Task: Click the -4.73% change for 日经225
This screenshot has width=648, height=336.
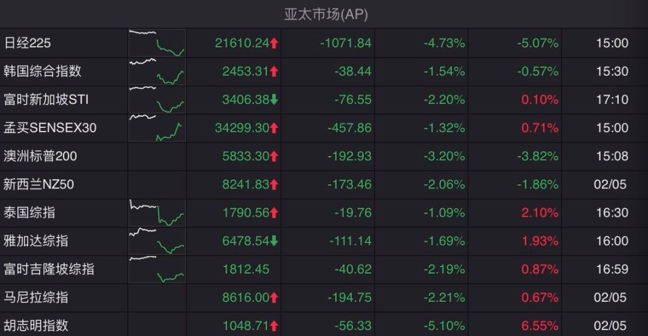Action: pyautogui.click(x=444, y=43)
